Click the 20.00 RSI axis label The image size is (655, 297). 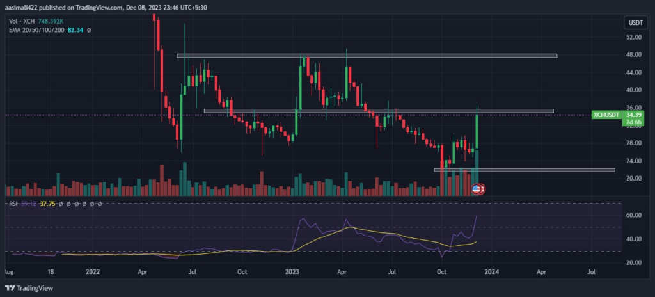[633, 262]
